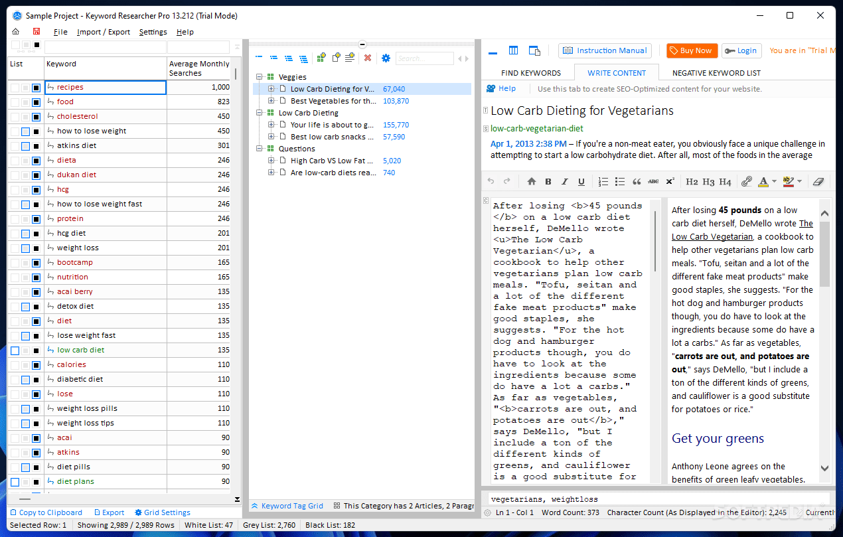Viewport: 843px width, 537px height.
Task: Open the Instruction Manual
Action: tap(605, 50)
